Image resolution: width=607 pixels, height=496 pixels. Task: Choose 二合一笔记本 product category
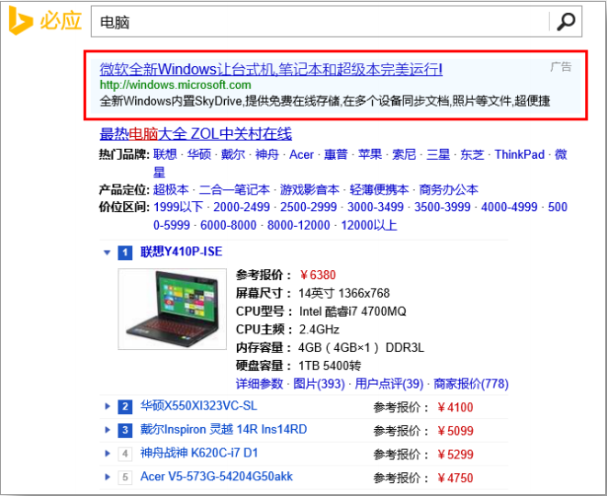click(x=234, y=190)
